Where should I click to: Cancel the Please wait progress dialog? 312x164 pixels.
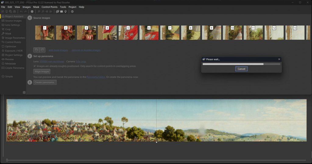241,69
